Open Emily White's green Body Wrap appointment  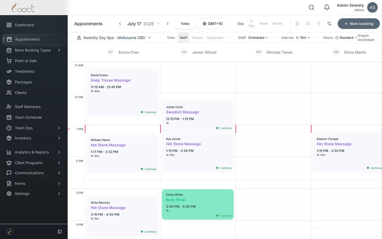pos(198,205)
